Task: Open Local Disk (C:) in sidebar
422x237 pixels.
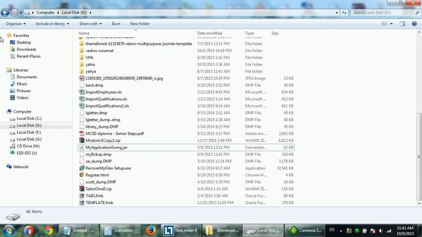Action: pos(29,118)
